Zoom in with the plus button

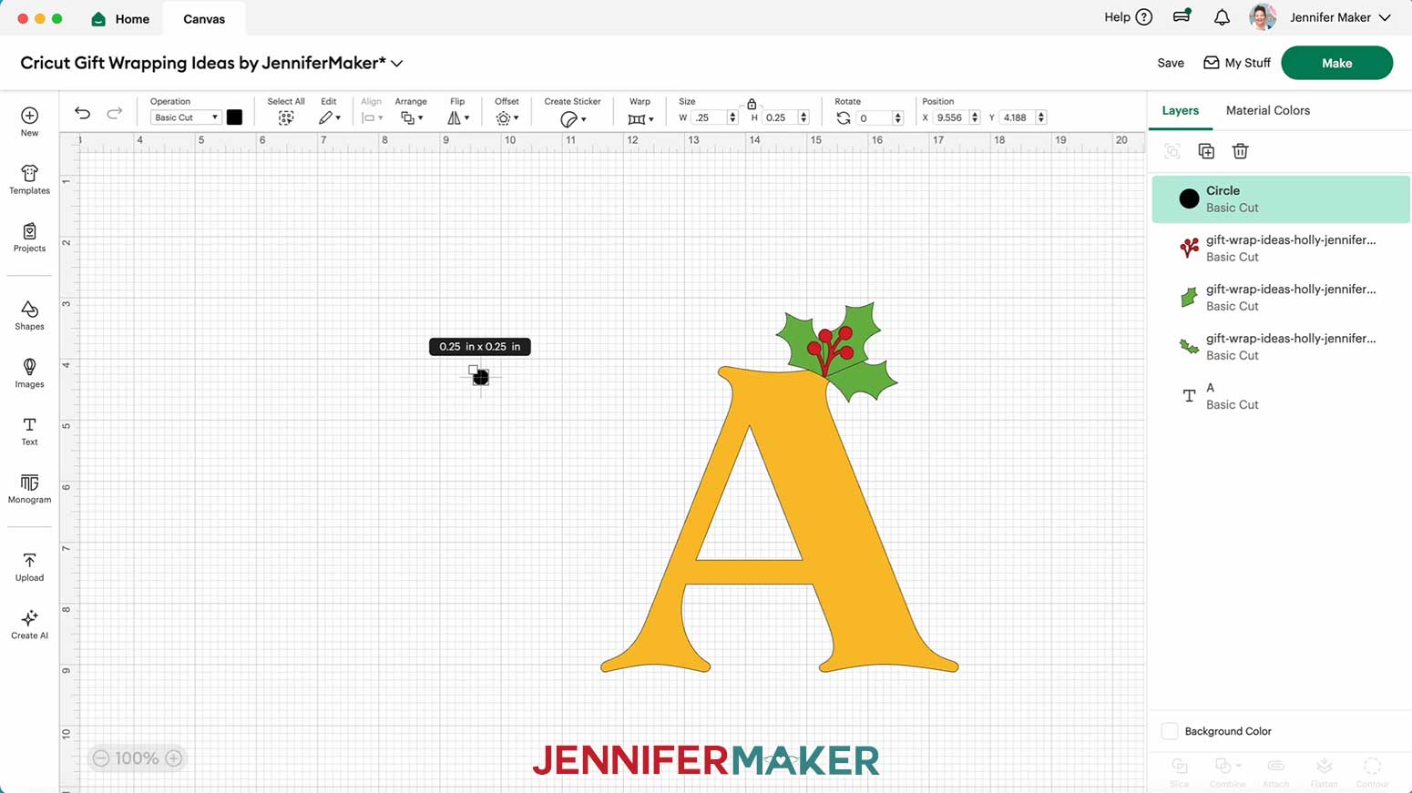click(174, 758)
